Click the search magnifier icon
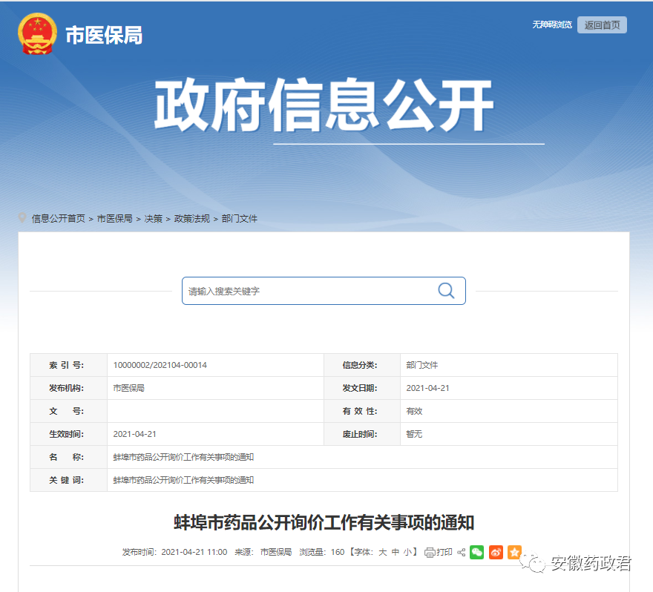This screenshot has height=592, width=653. coord(446,291)
